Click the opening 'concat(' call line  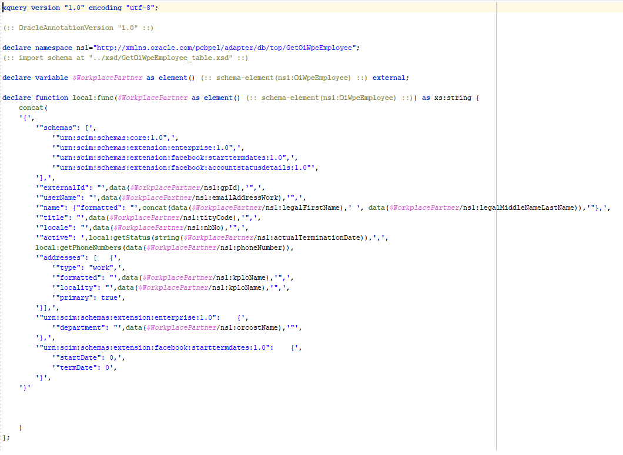[x=33, y=108]
